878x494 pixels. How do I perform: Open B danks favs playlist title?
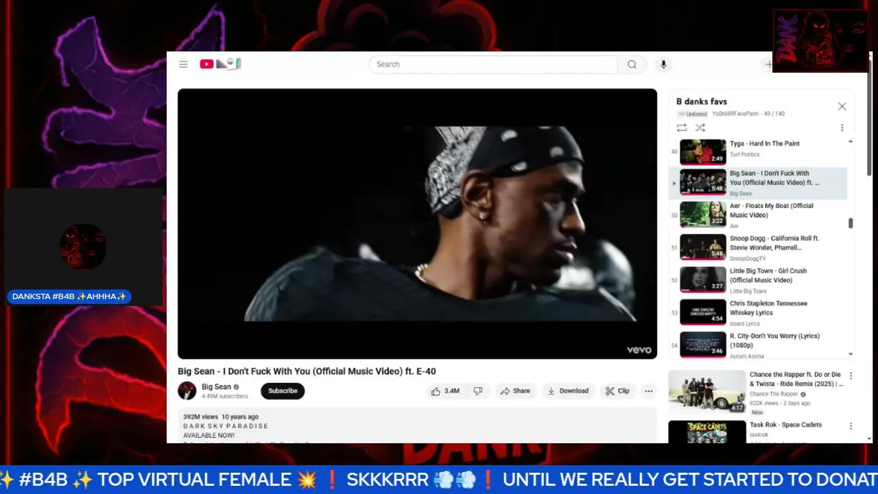[x=702, y=102]
